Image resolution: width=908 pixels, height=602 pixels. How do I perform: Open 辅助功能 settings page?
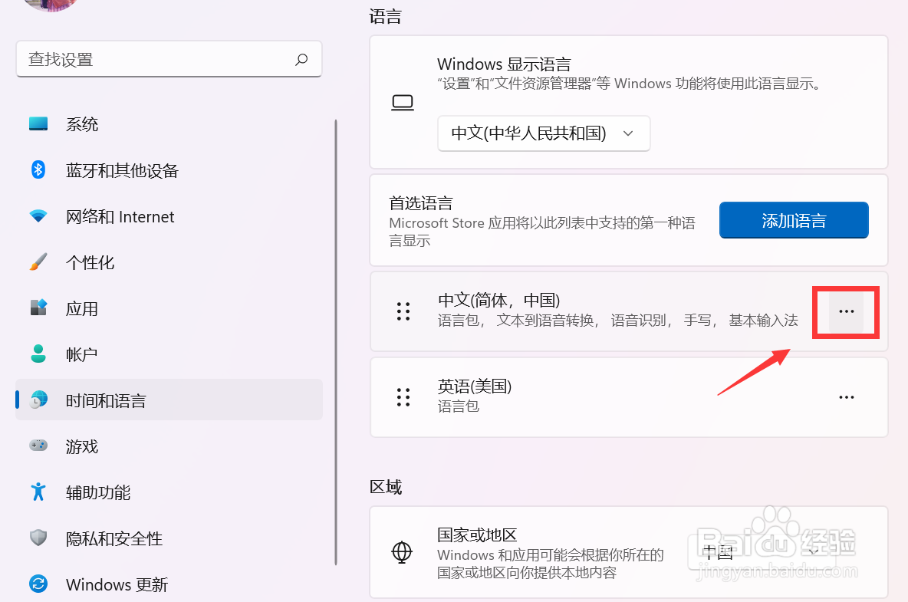tap(169, 492)
